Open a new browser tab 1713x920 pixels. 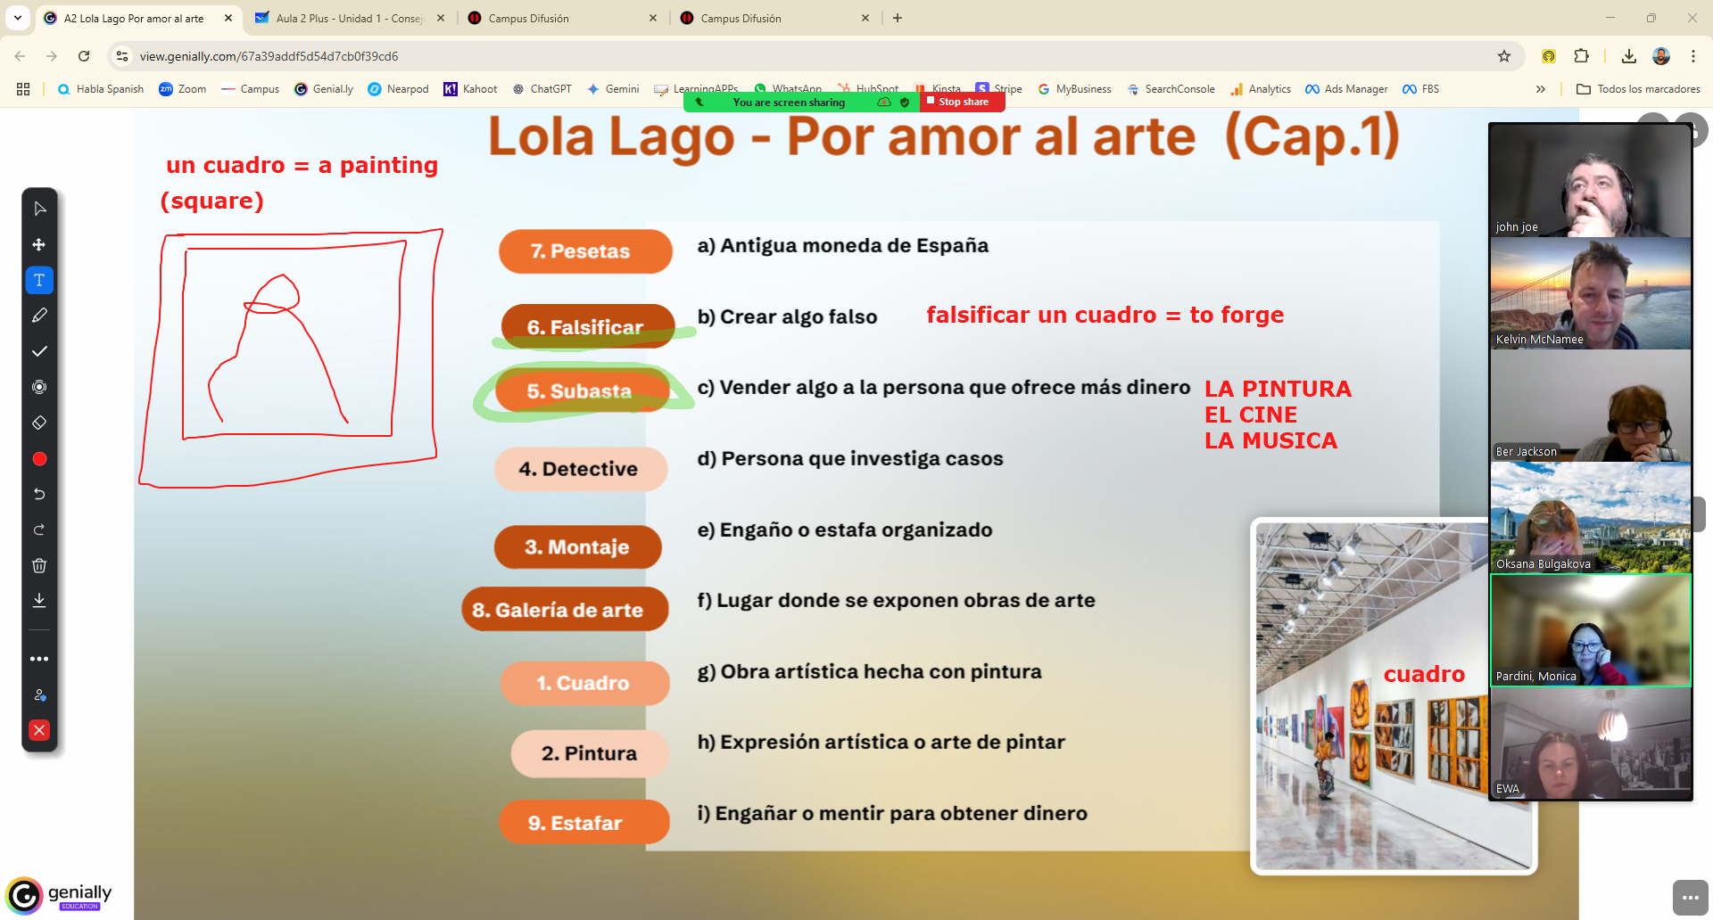(x=898, y=18)
